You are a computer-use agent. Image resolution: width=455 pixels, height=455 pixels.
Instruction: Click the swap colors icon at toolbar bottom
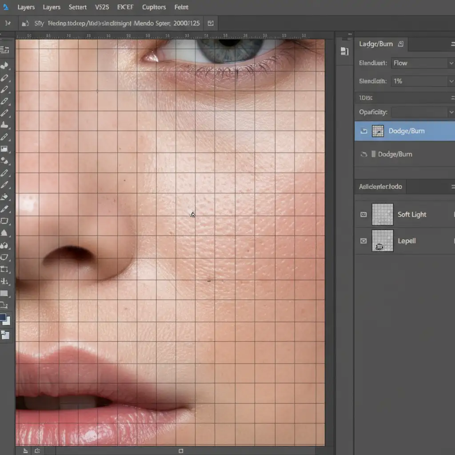tap(5, 335)
